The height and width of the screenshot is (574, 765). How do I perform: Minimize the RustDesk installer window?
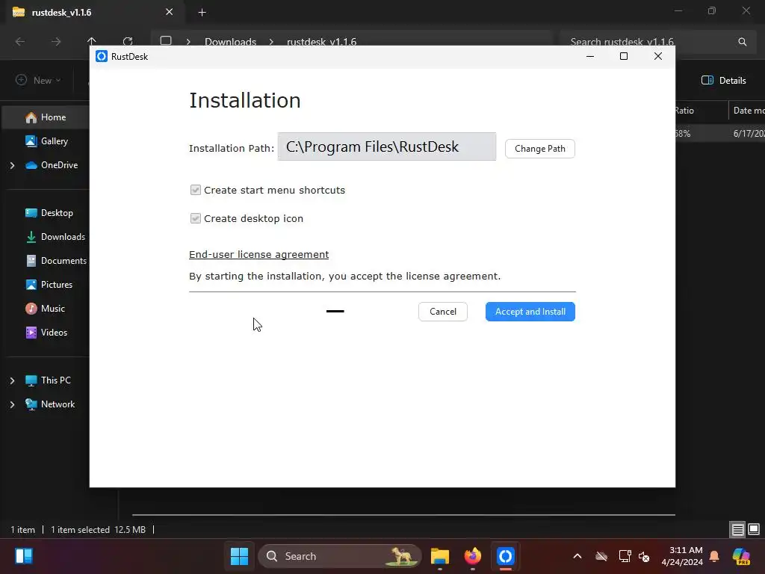click(590, 57)
